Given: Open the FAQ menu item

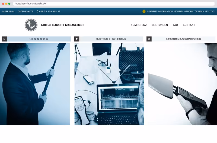Looking at the screenshot, I should point(175,25).
